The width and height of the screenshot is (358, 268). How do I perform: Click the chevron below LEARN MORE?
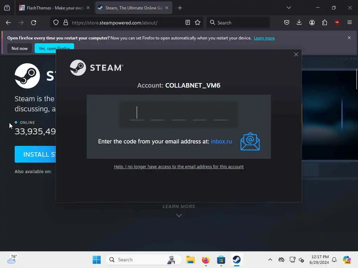[x=179, y=215]
